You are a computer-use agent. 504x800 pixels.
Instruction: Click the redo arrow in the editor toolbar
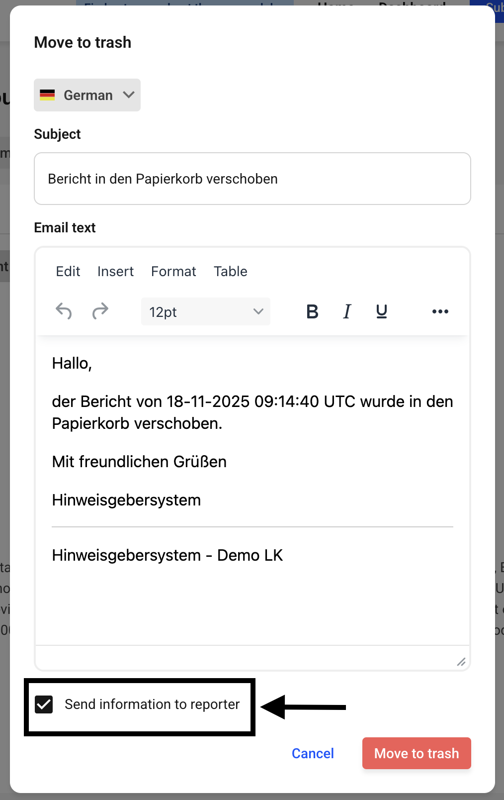(x=100, y=311)
